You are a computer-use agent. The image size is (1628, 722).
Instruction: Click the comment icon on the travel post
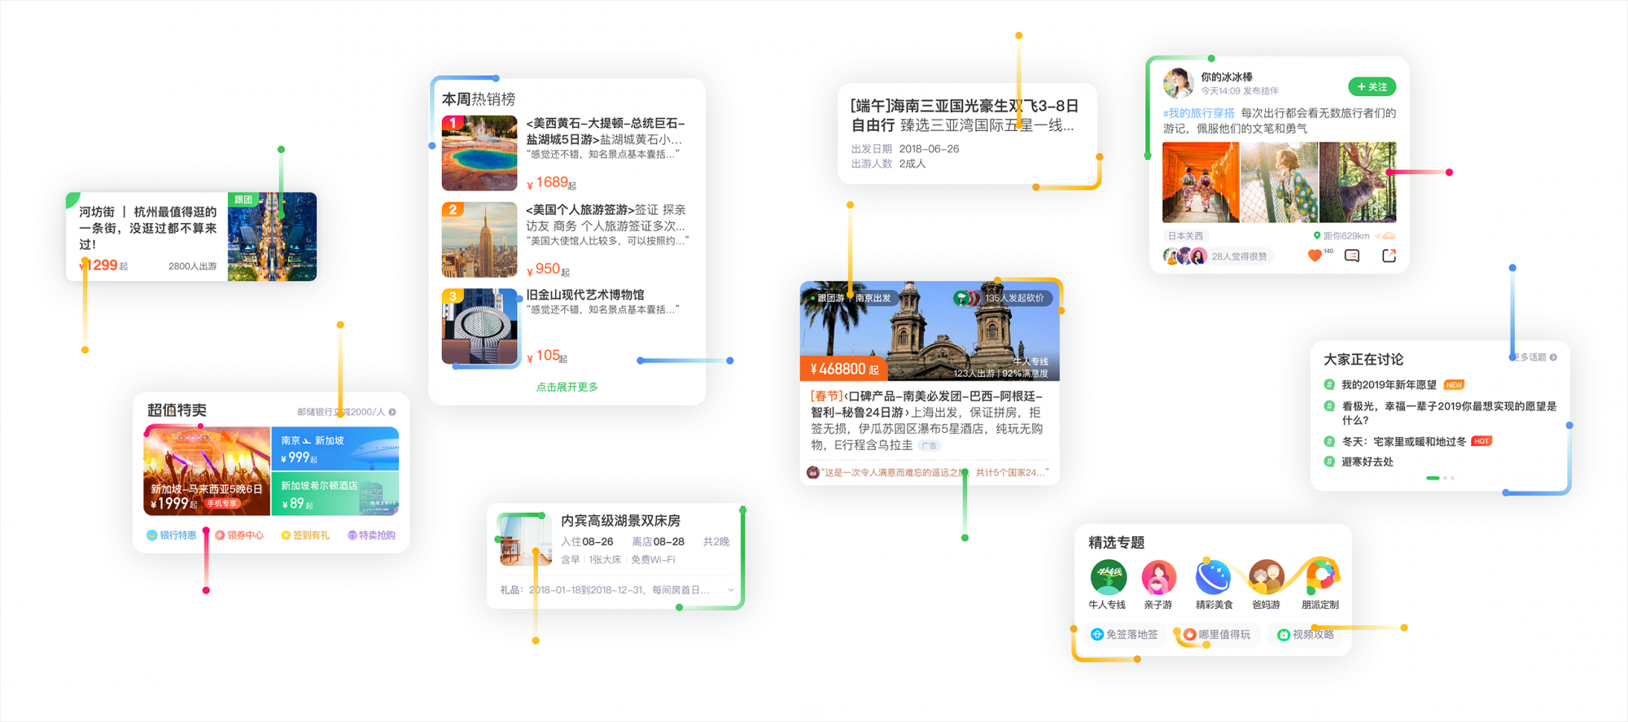1352,256
